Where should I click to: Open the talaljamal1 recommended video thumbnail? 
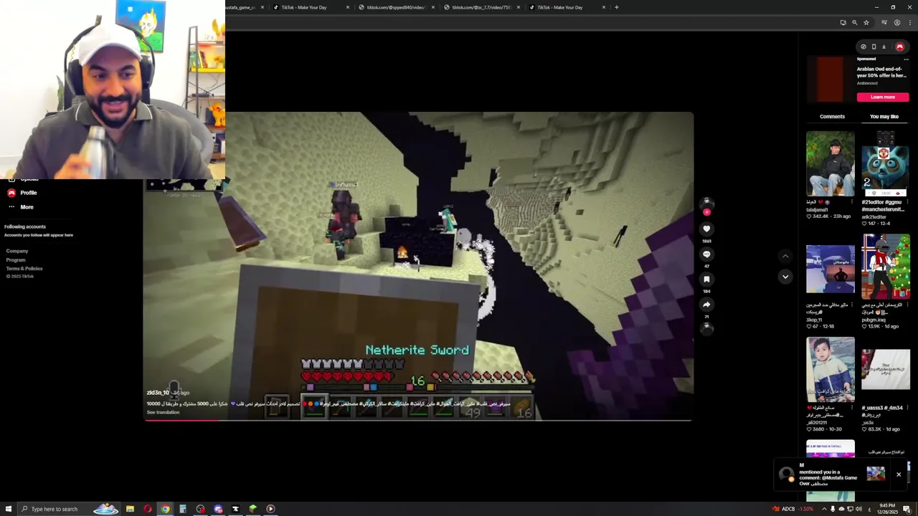831,163
